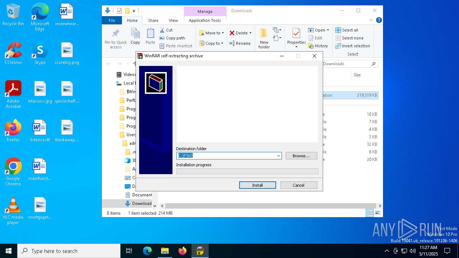
Task: Switch to the Home ribbon tab
Action: tap(132, 20)
